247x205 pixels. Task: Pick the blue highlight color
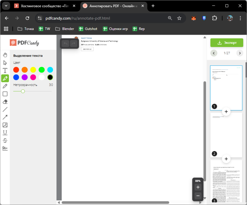[x=16, y=77]
